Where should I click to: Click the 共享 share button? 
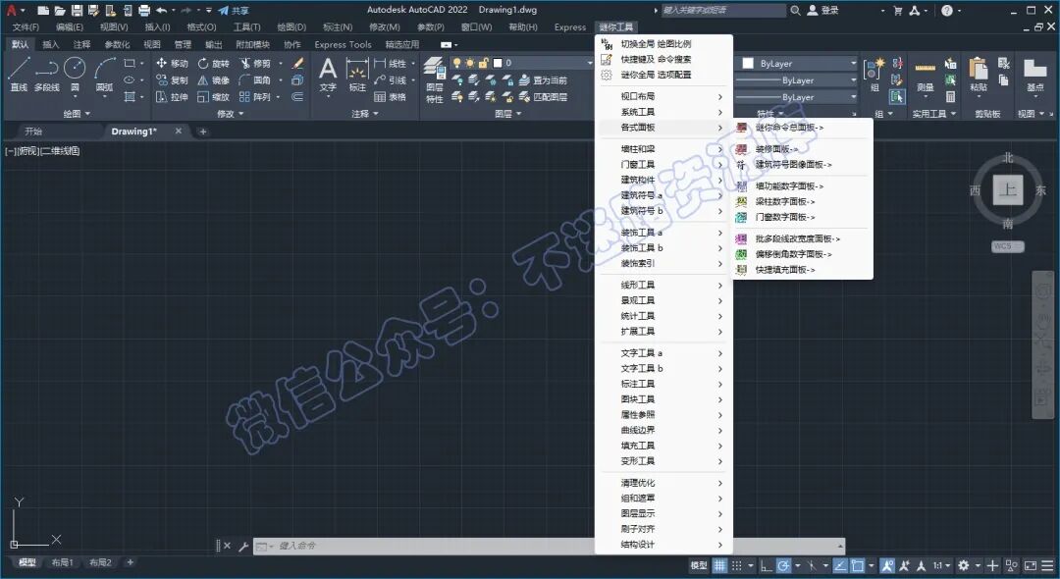click(x=234, y=10)
